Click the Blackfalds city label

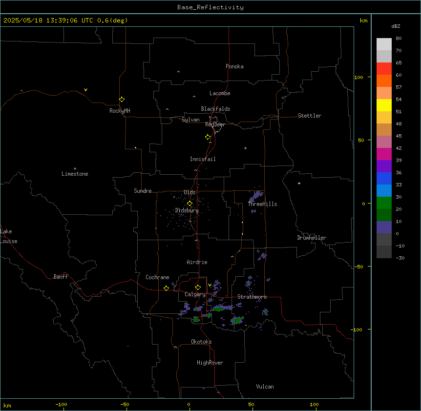click(x=215, y=109)
